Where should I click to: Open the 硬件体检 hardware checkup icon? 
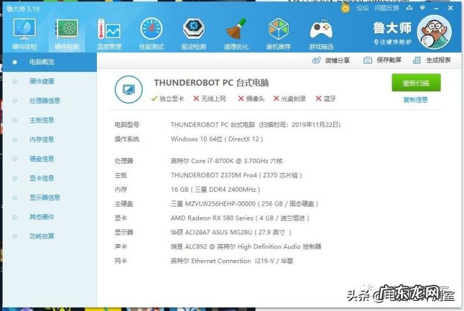tap(25, 34)
